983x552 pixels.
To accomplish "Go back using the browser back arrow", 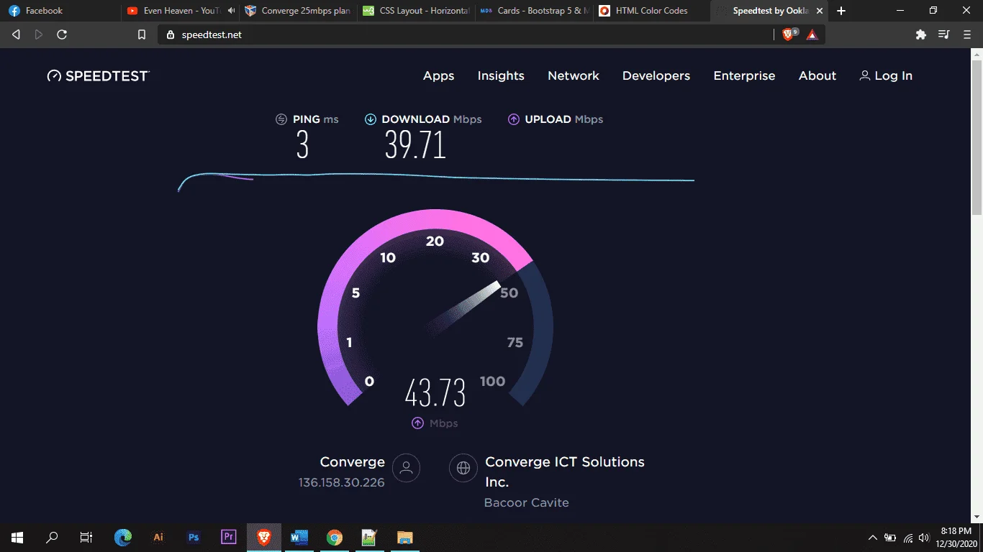I will pyautogui.click(x=17, y=34).
